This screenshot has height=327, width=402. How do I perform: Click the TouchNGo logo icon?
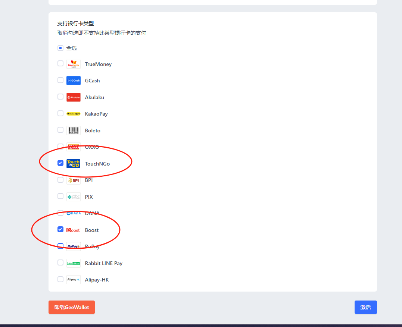73,163
